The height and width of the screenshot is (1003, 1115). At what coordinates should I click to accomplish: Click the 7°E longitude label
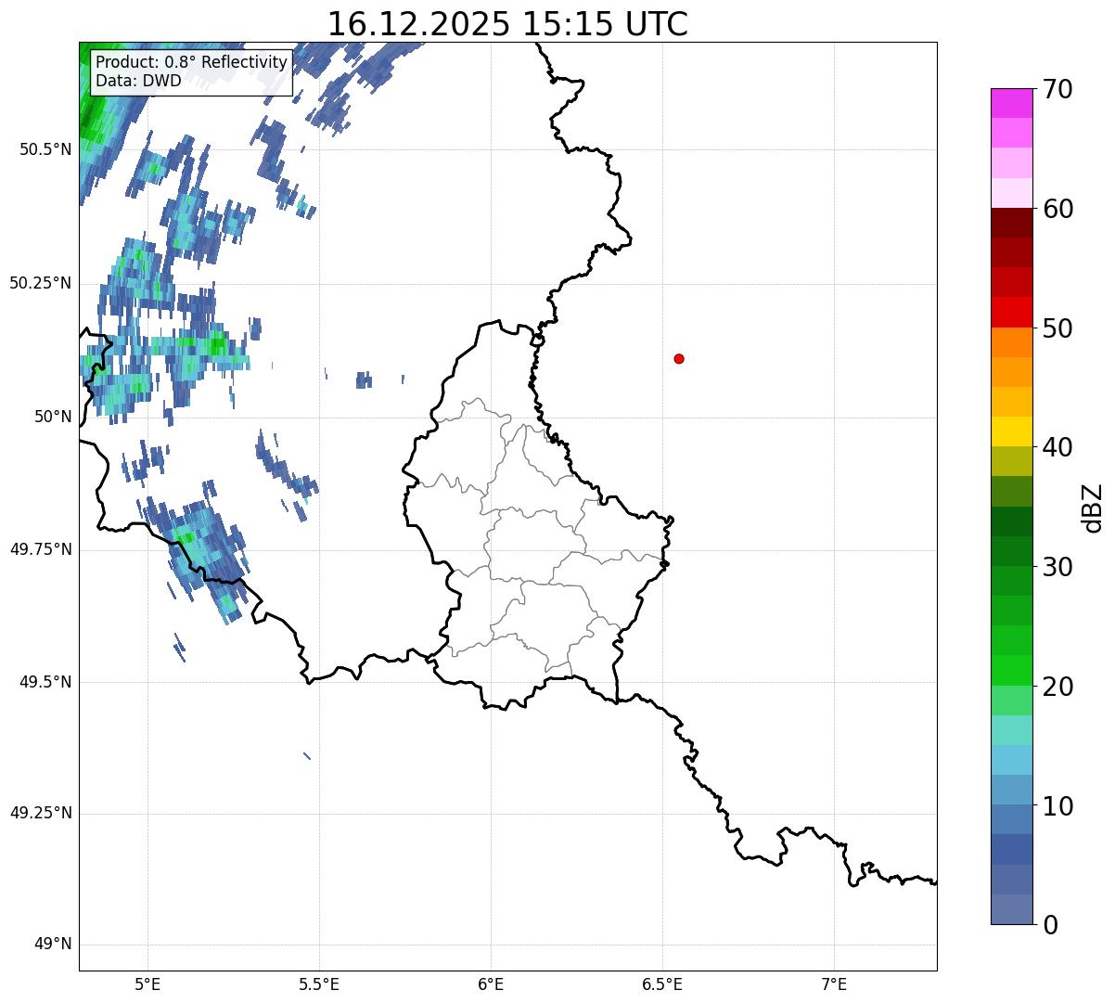pos(834,984)
